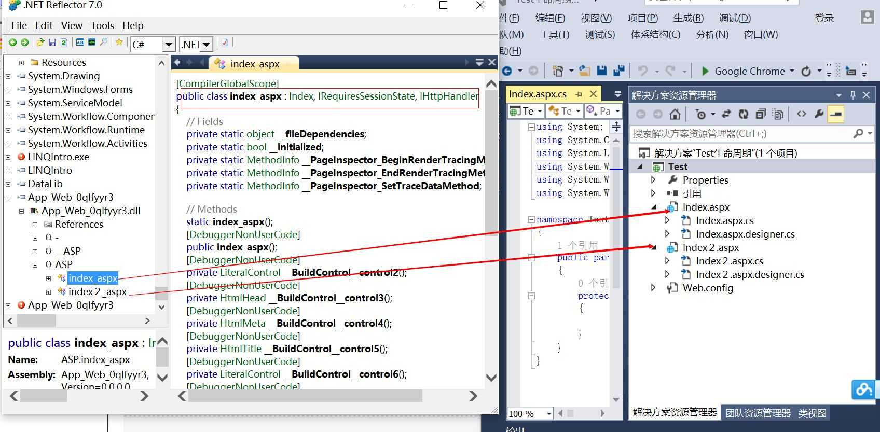Select index_aspx in the Reflector tree
Image resolution: width=880 pixels, height=432 pixels.
(93, 278)
